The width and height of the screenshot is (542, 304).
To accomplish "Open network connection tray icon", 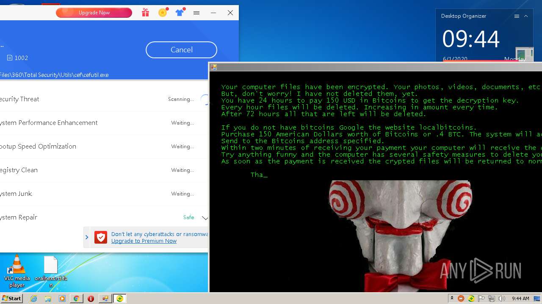I will [492, 299].
